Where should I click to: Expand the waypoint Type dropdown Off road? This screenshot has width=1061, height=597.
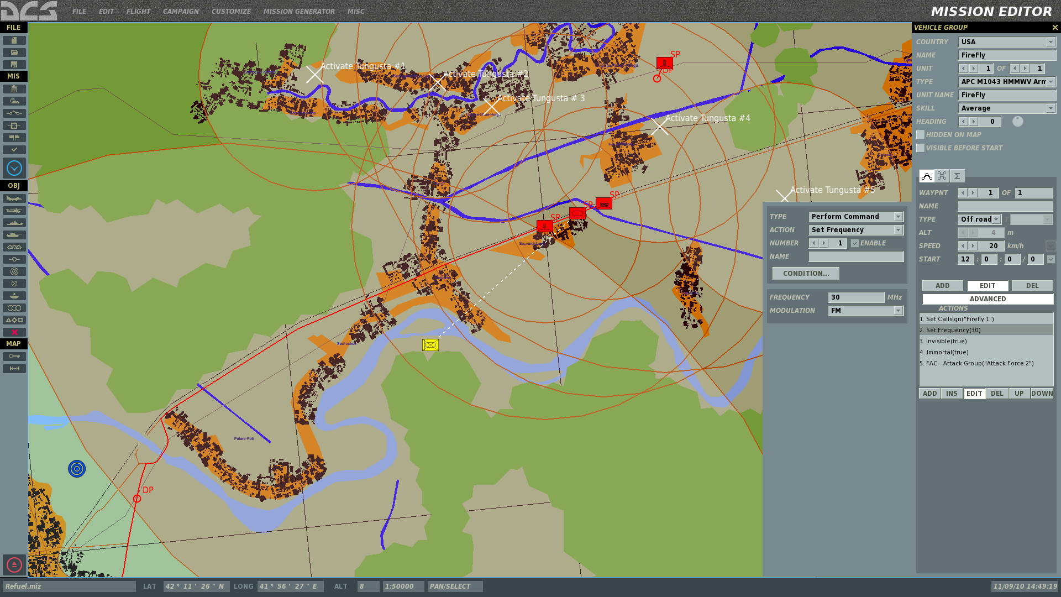click(x=996, y=219)
